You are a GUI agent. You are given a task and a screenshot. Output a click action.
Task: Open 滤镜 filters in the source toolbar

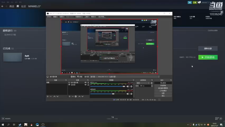(80, 76)
